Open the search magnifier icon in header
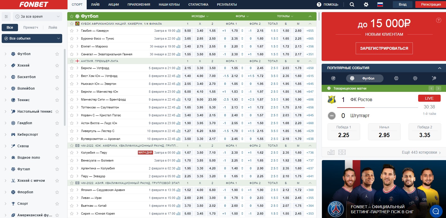446x218 pixels. (x=352, y=4)
